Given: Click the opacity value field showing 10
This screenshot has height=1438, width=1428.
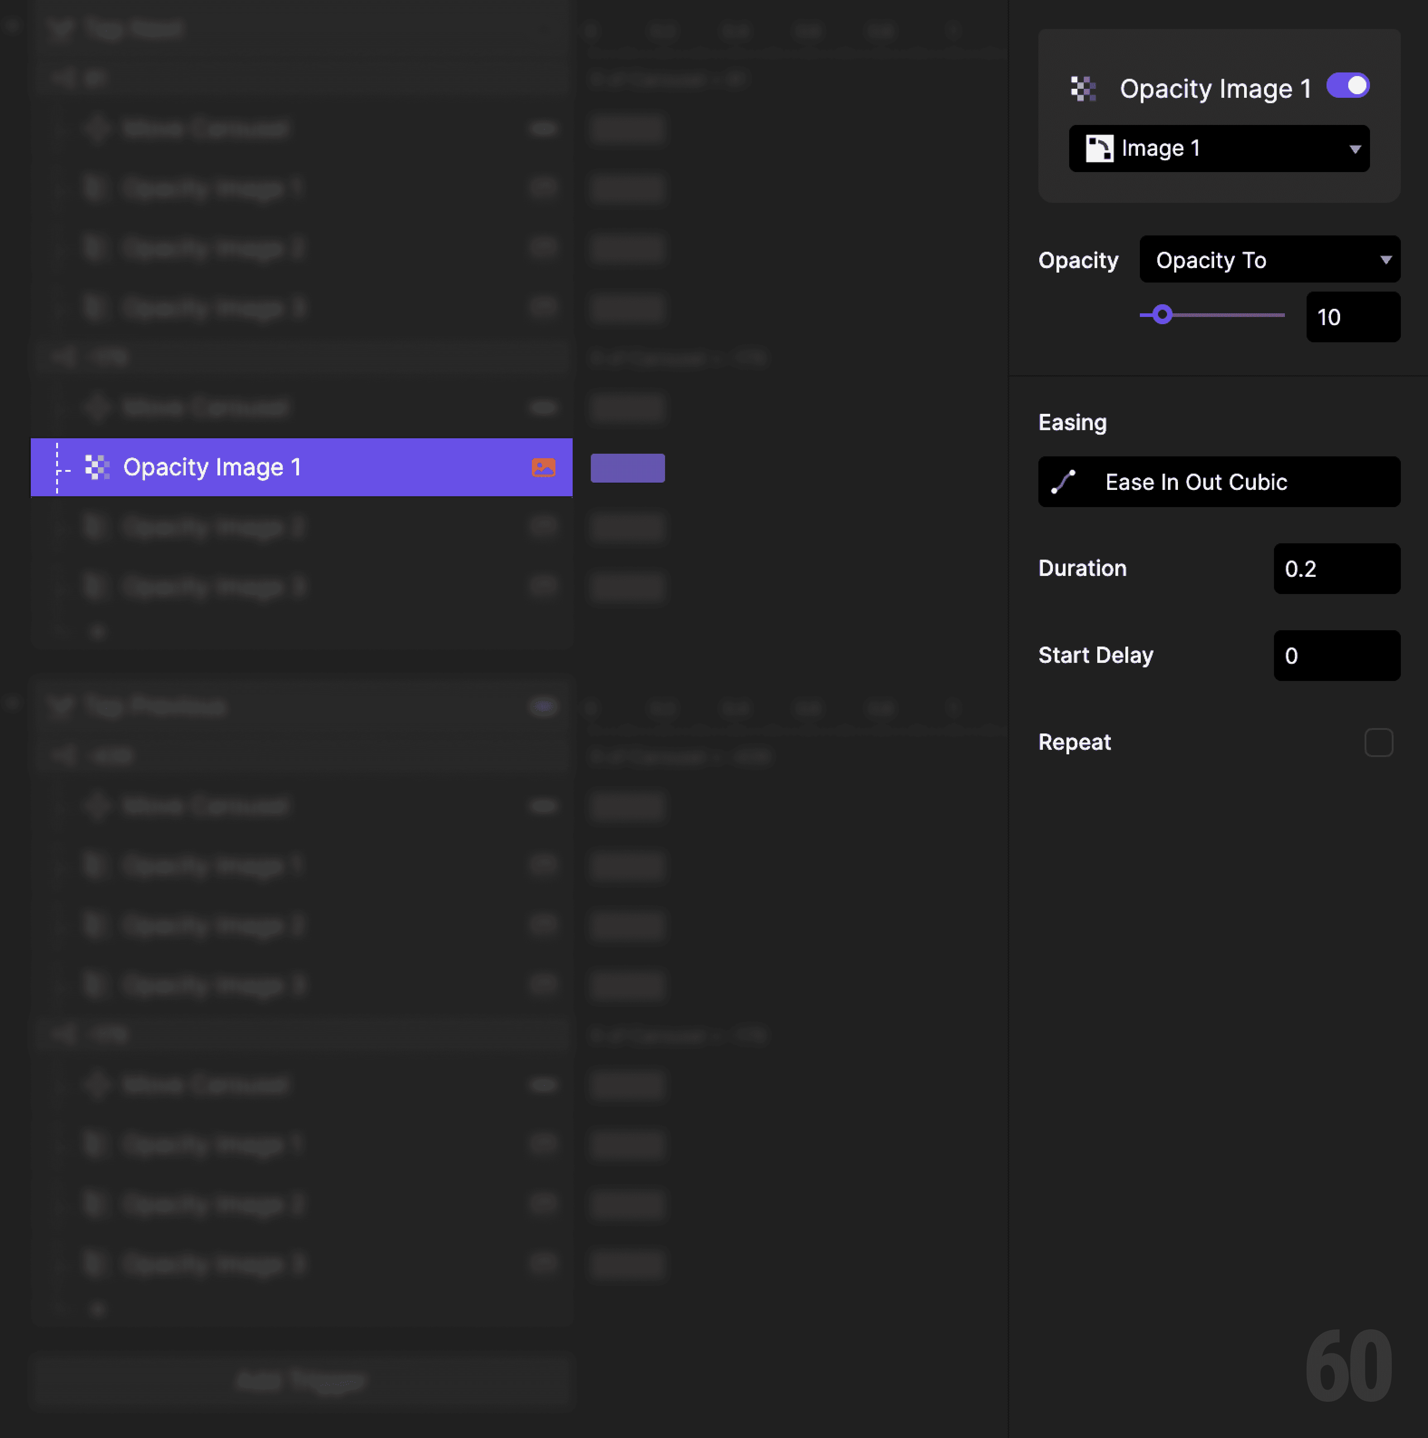Looking at the screenshot, I should pos(1353,317).
